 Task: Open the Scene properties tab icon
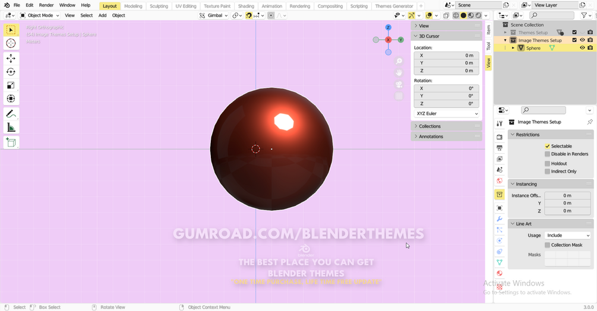point(500,170)
